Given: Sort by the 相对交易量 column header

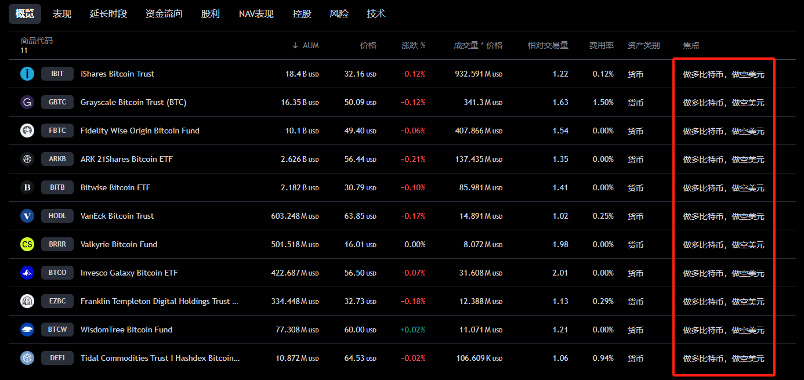Looking at the screenshot, I should point(548,45).
